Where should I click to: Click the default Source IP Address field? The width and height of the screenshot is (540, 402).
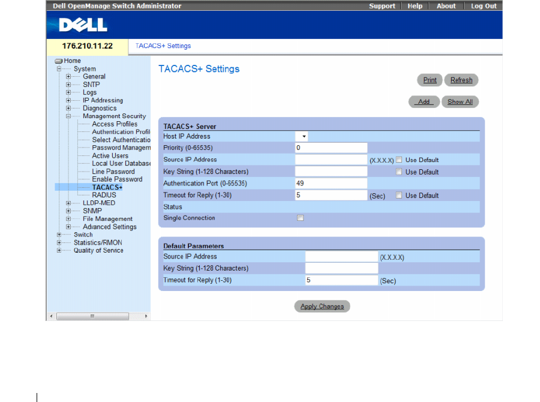(x=341, y=257)
